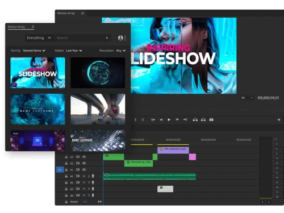Click the Mark Out bracket button
The height and width of the screenshot is (213, 284).
(143, 120)
